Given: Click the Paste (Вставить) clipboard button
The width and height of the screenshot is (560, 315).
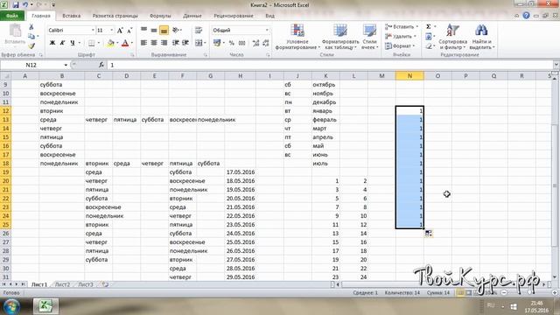Looking at the screenshot, I should 15,34.
